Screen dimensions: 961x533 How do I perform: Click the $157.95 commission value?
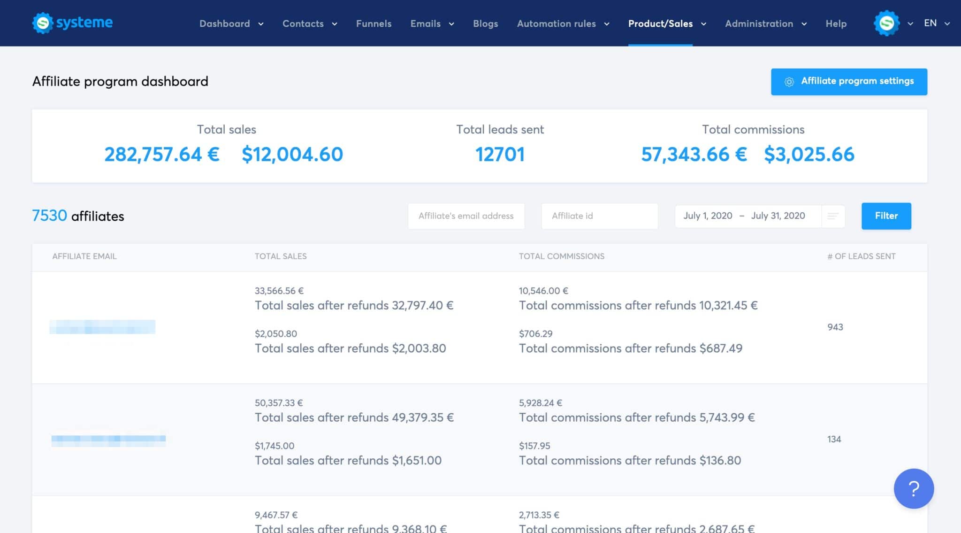coord(534,446)
